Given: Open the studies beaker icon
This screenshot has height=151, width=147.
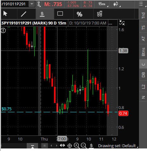Looking at the screenshot, I should (x=99, y=14).
